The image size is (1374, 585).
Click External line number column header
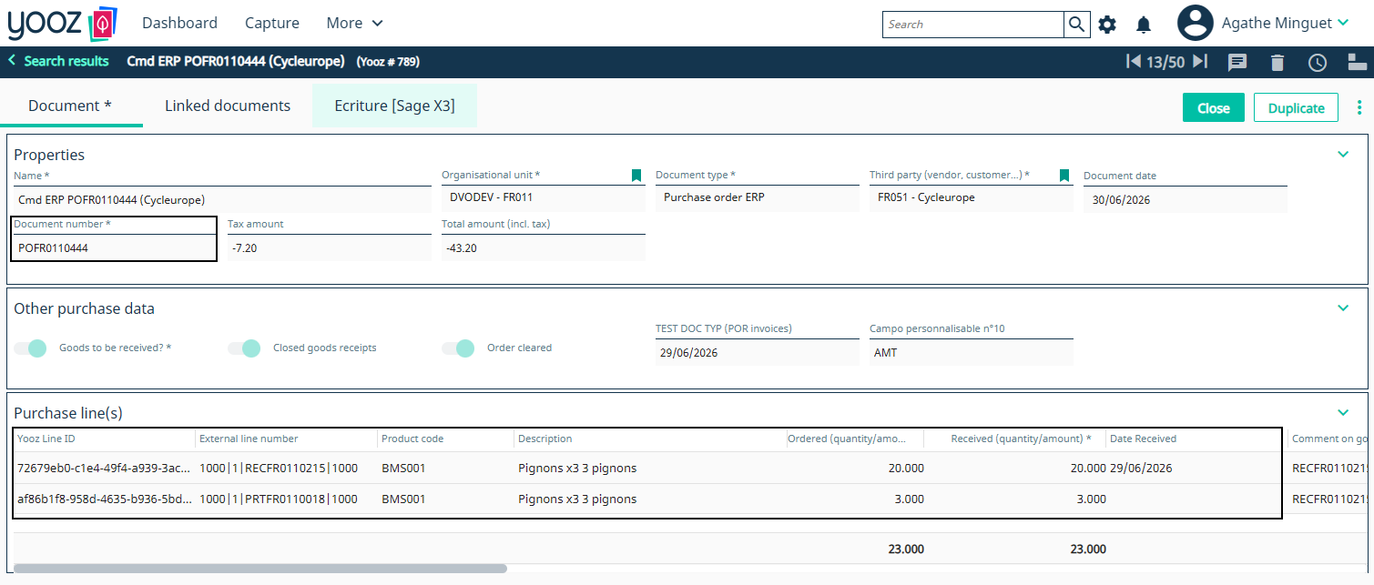pos(287,439)
